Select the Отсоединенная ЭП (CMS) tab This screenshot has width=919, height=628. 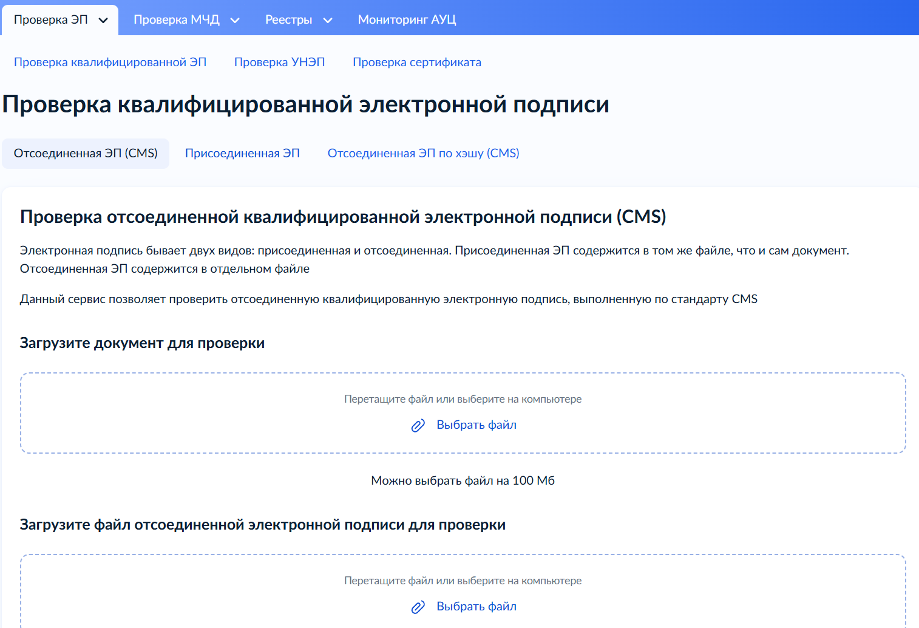[x=85, y=153]
